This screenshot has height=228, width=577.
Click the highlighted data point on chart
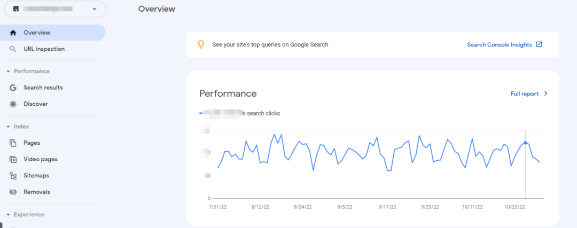(526, 143)
